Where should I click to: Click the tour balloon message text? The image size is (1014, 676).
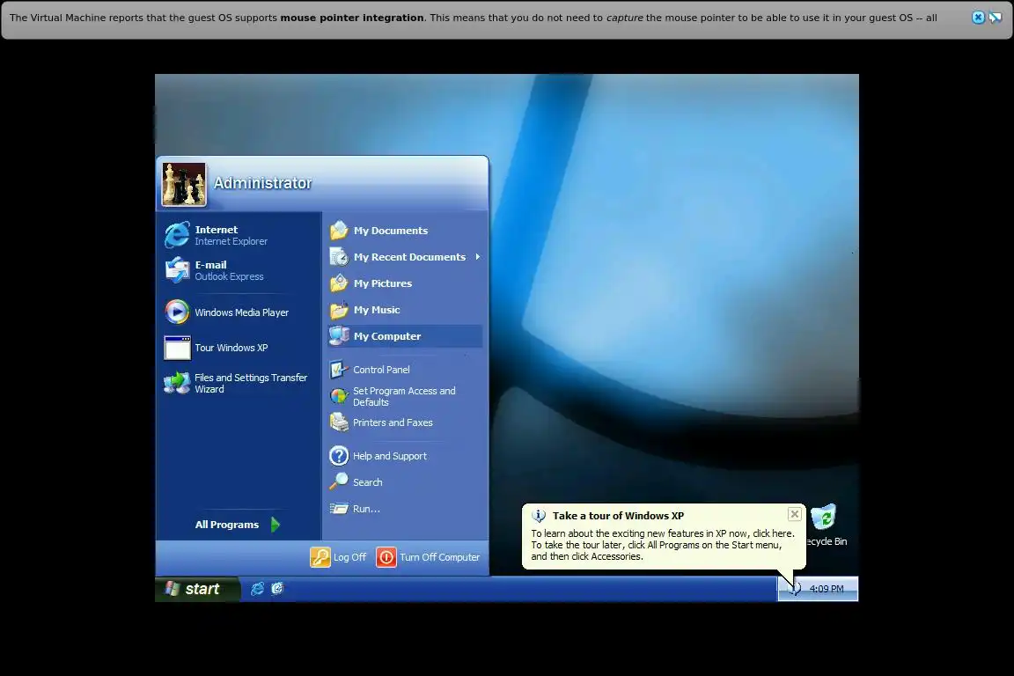pyautogui.click(x=663, y=545)
